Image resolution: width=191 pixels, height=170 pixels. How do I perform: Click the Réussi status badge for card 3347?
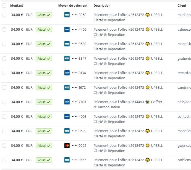pos(44,59)
